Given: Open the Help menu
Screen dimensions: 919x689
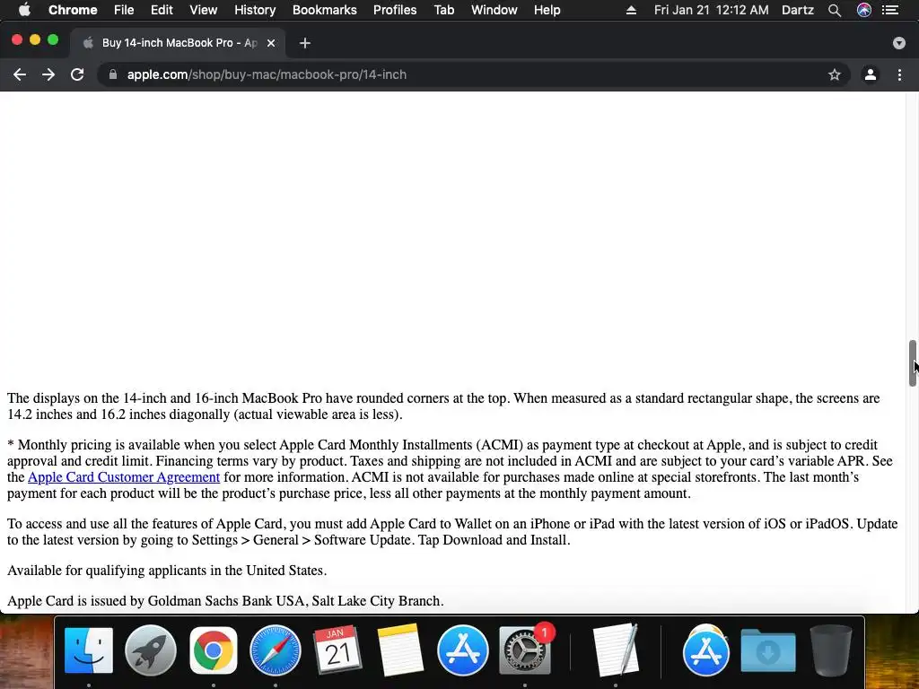Looking at the screenshot, I should coord(547,10).
